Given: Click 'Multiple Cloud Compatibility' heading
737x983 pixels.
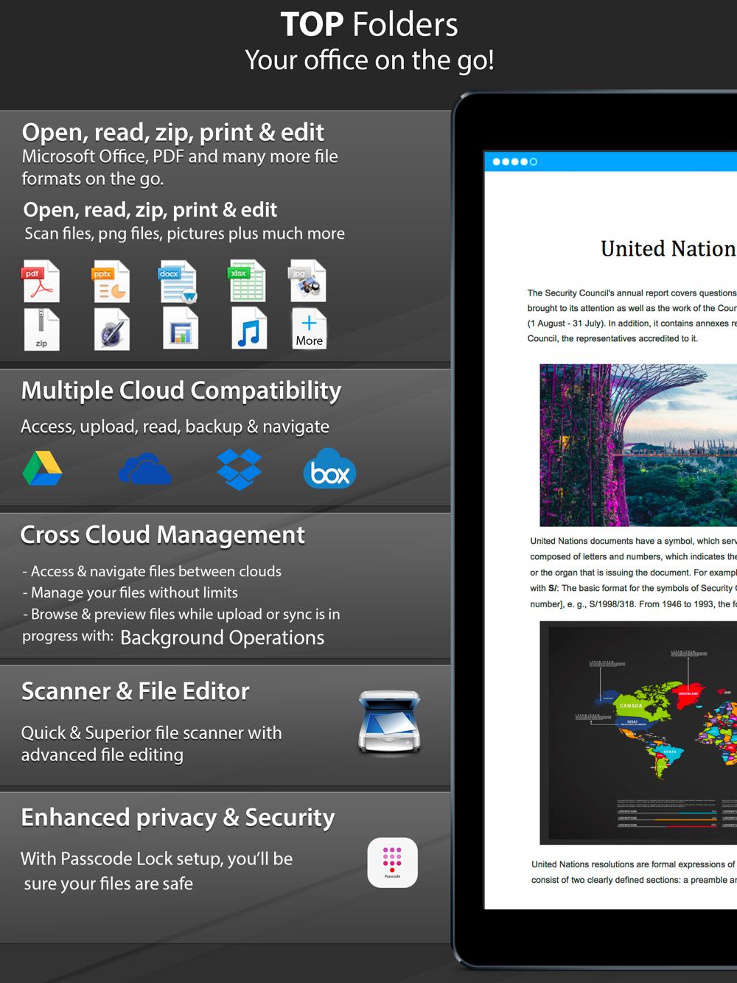Looking at the screenshot, I should [x=181, y=391].
